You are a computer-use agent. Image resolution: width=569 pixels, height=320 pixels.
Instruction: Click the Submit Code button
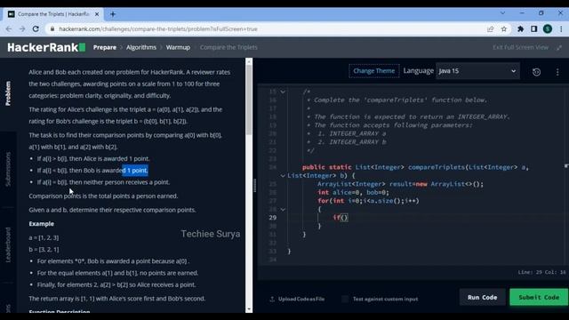[539, 297]
